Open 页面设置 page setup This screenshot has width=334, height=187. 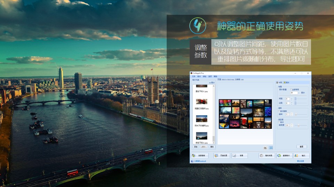[221, 155]
